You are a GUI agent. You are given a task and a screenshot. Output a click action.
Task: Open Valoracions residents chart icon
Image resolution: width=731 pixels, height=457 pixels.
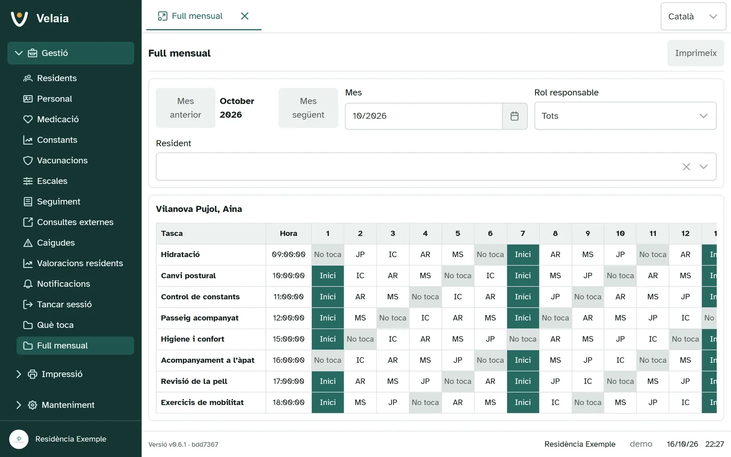(28, 263)
